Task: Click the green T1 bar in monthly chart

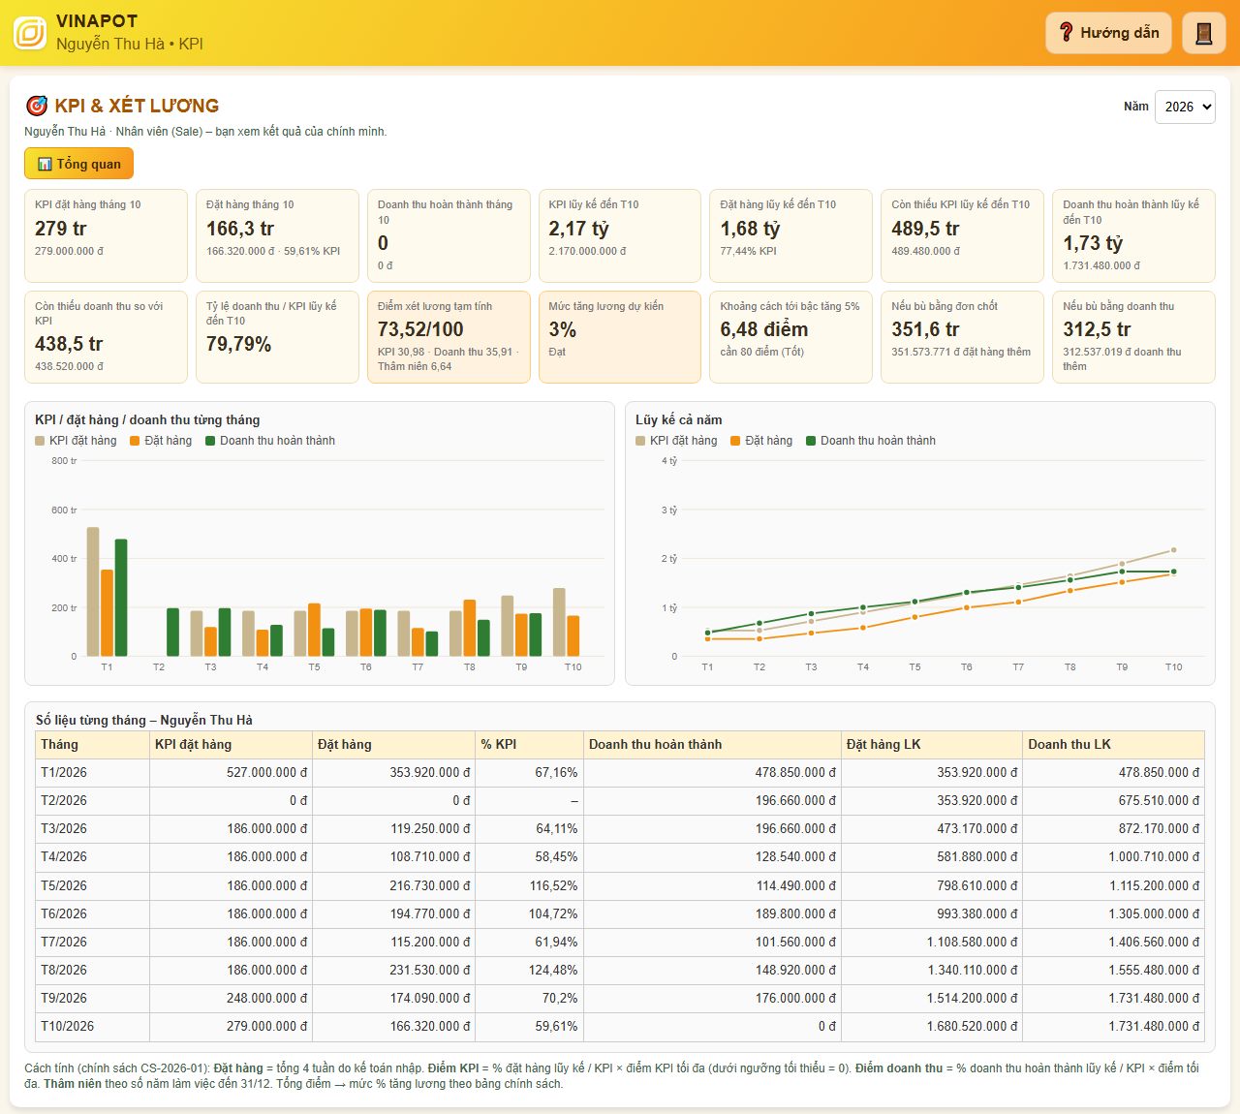Action: coord(121,598)
